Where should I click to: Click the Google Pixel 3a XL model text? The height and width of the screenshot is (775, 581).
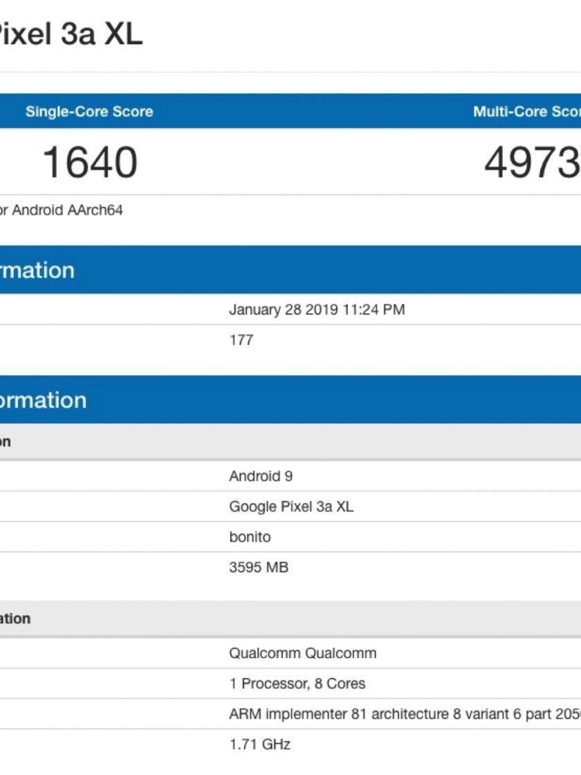291,507
